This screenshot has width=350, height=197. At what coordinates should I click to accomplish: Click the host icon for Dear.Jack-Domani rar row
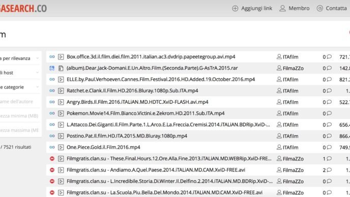click(x=52, y=68)
